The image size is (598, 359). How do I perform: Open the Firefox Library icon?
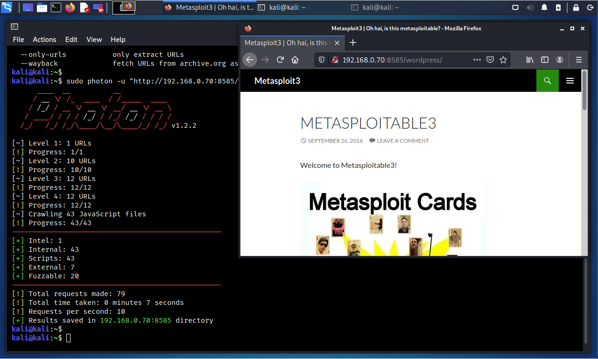(x=530, y=60)
